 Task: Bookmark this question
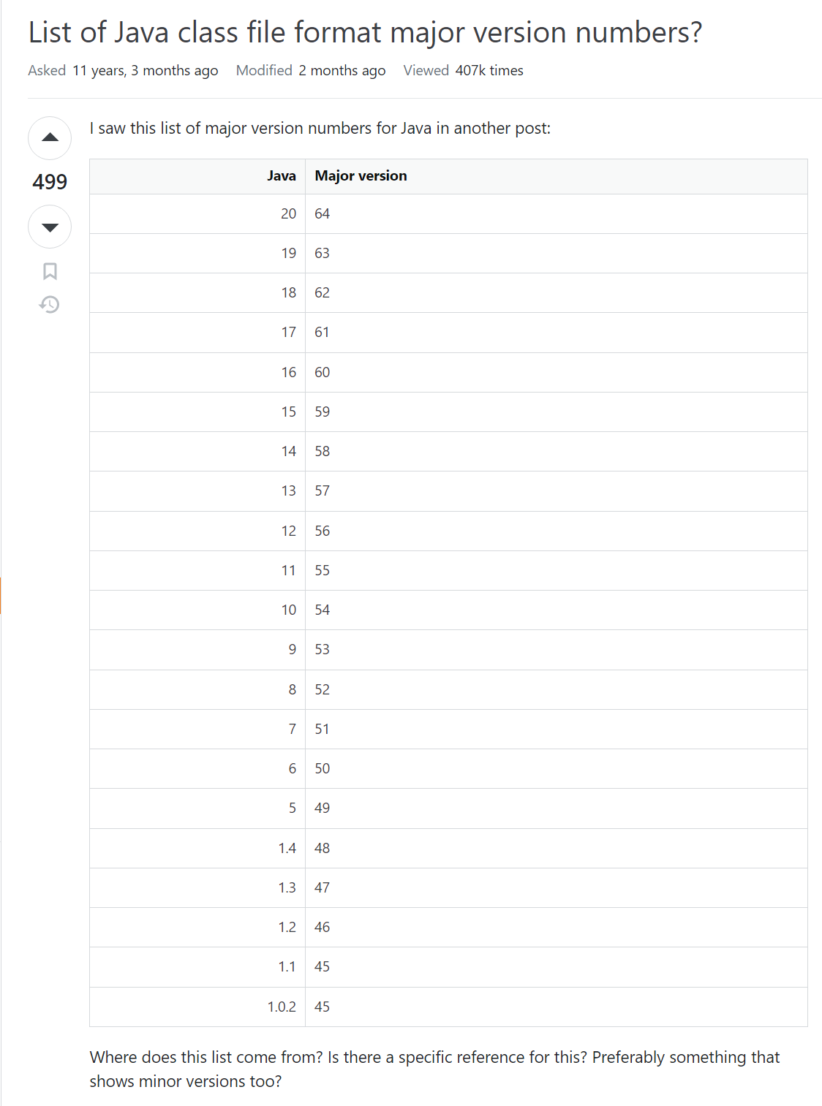tap(50, 271)
